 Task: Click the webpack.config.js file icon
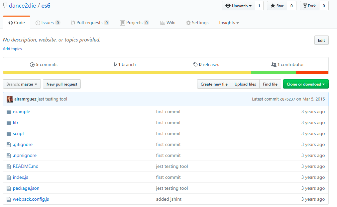(9, 199)
